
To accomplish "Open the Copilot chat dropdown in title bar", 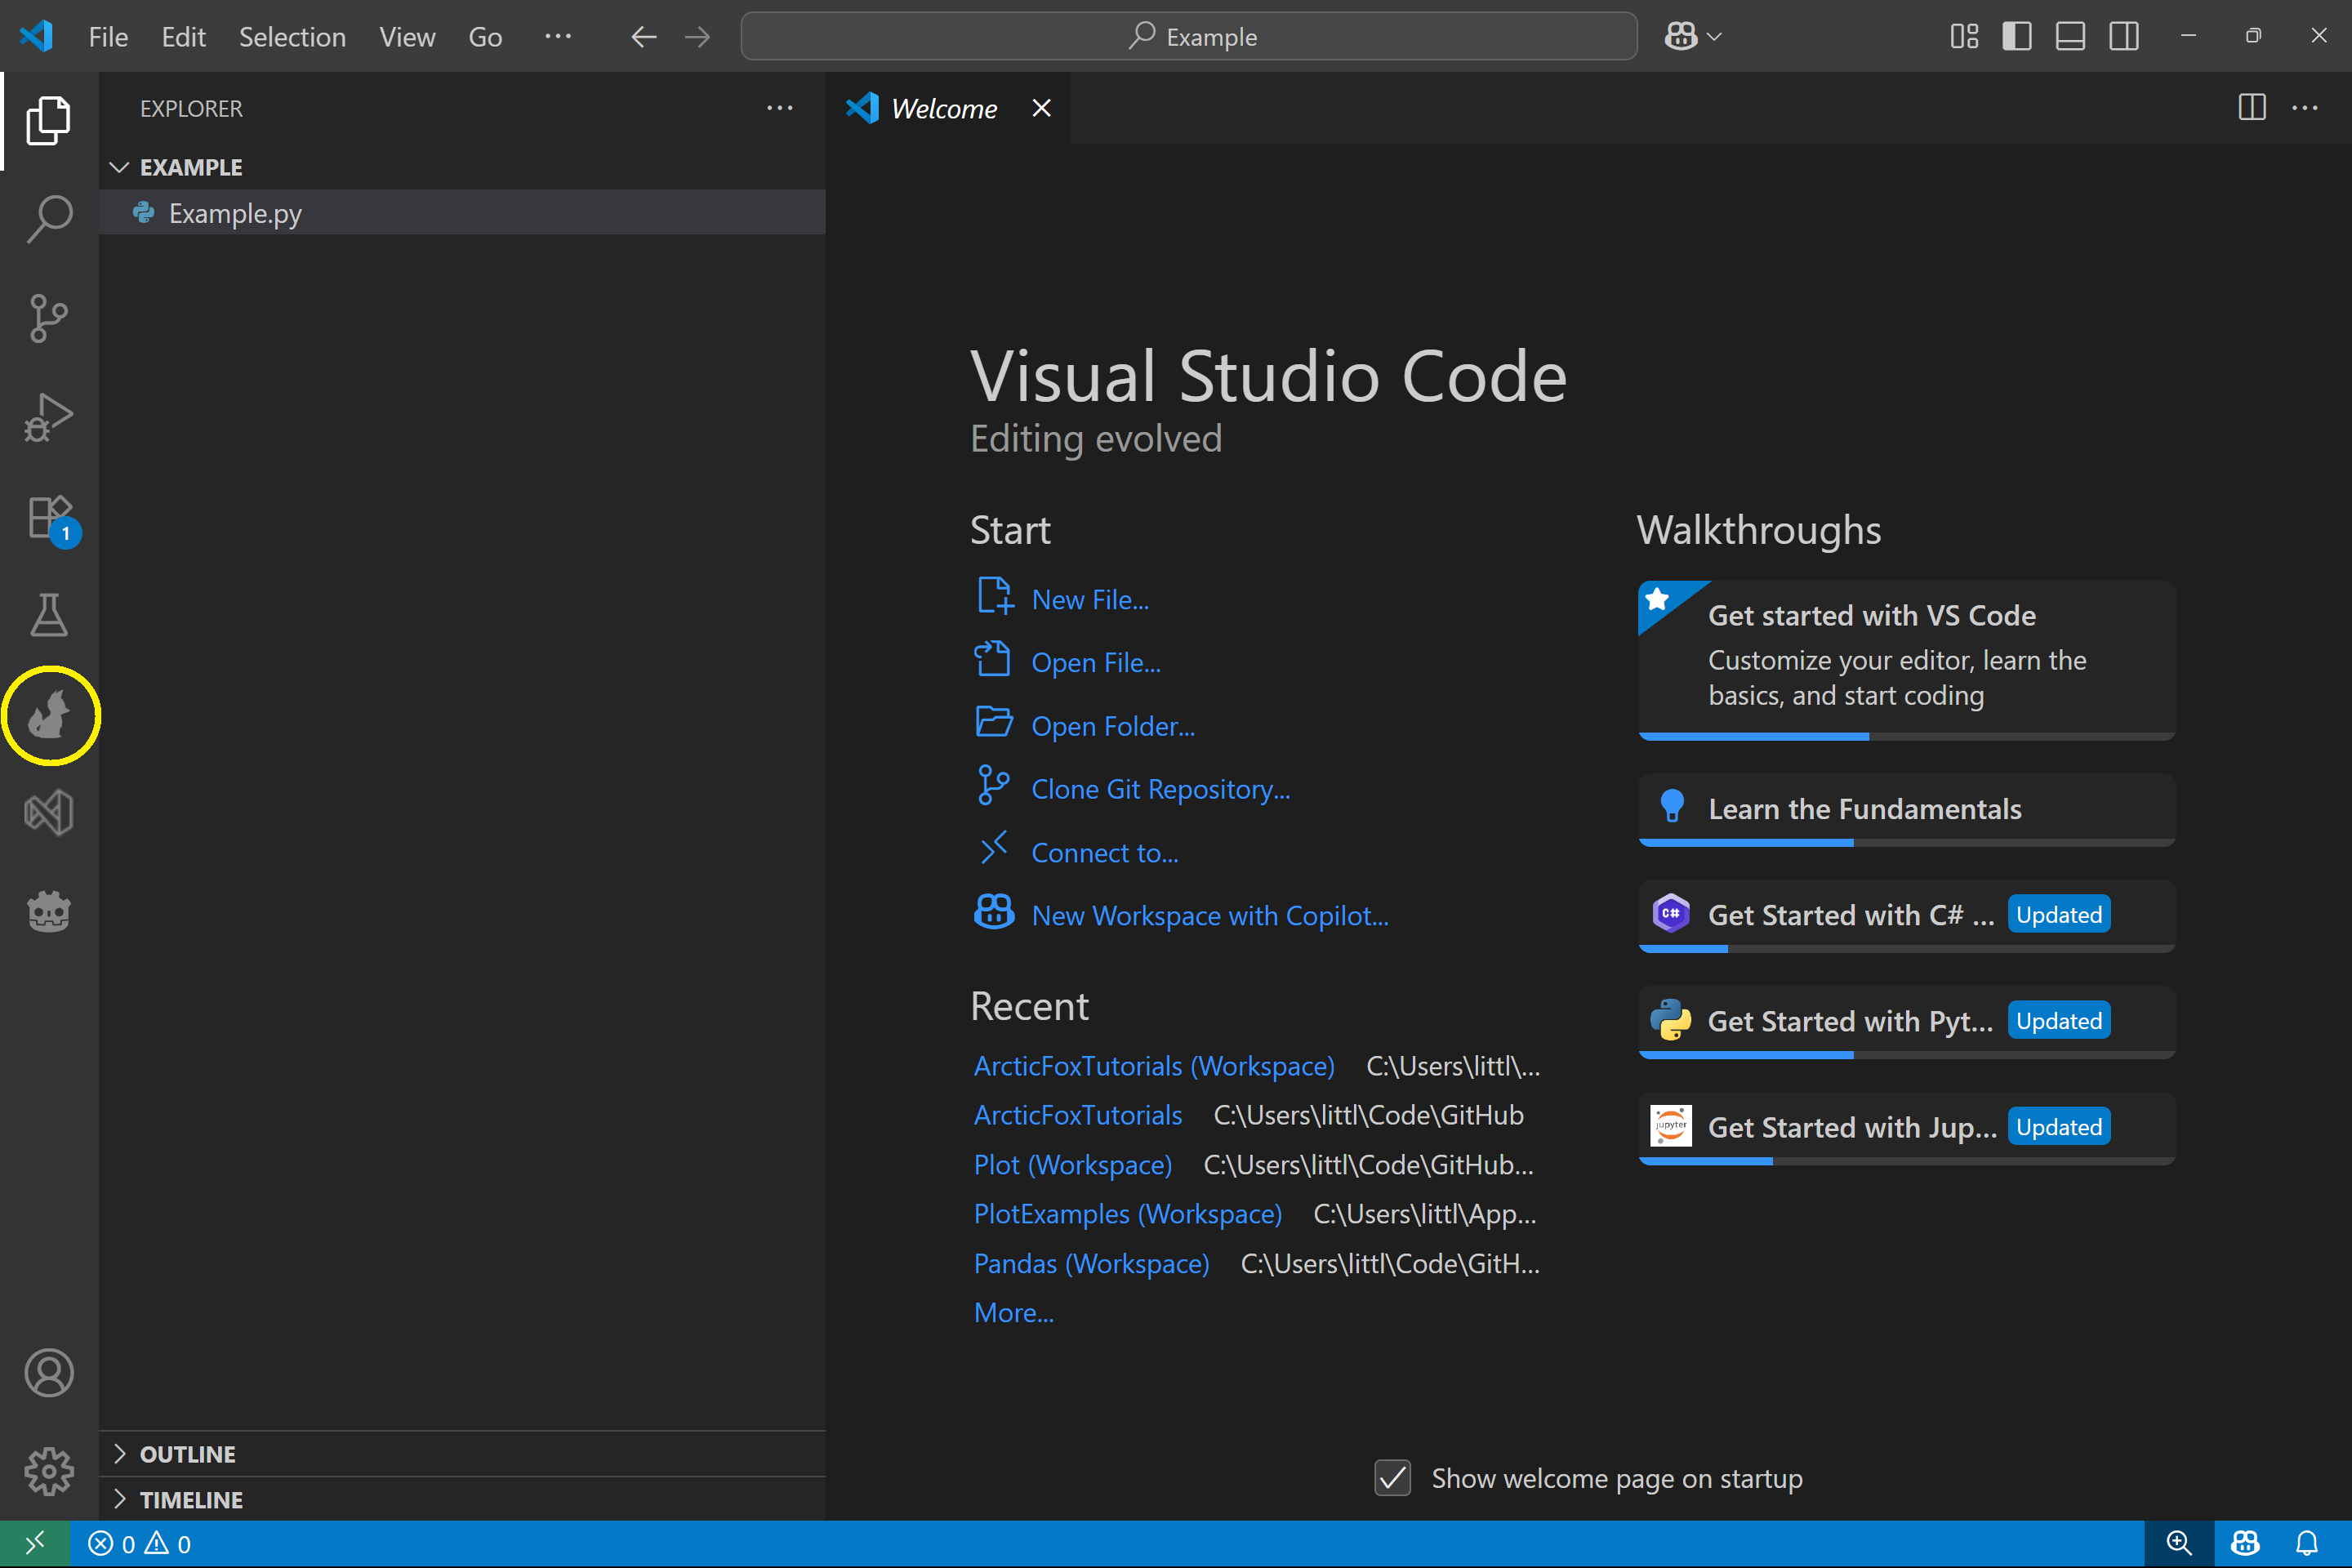I will coord(1692,37).
